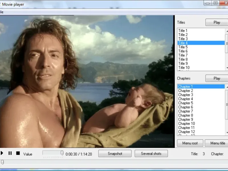The width and height of the screenshot is (228, 171).
Task: Select Chapter 3 in the Chapters list
Action: click(201, 95)
